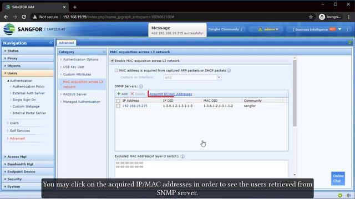Viewport: 355px width, 199px height.
Task: Click the Not secure warning icon
Action: [x=34, y=17]
